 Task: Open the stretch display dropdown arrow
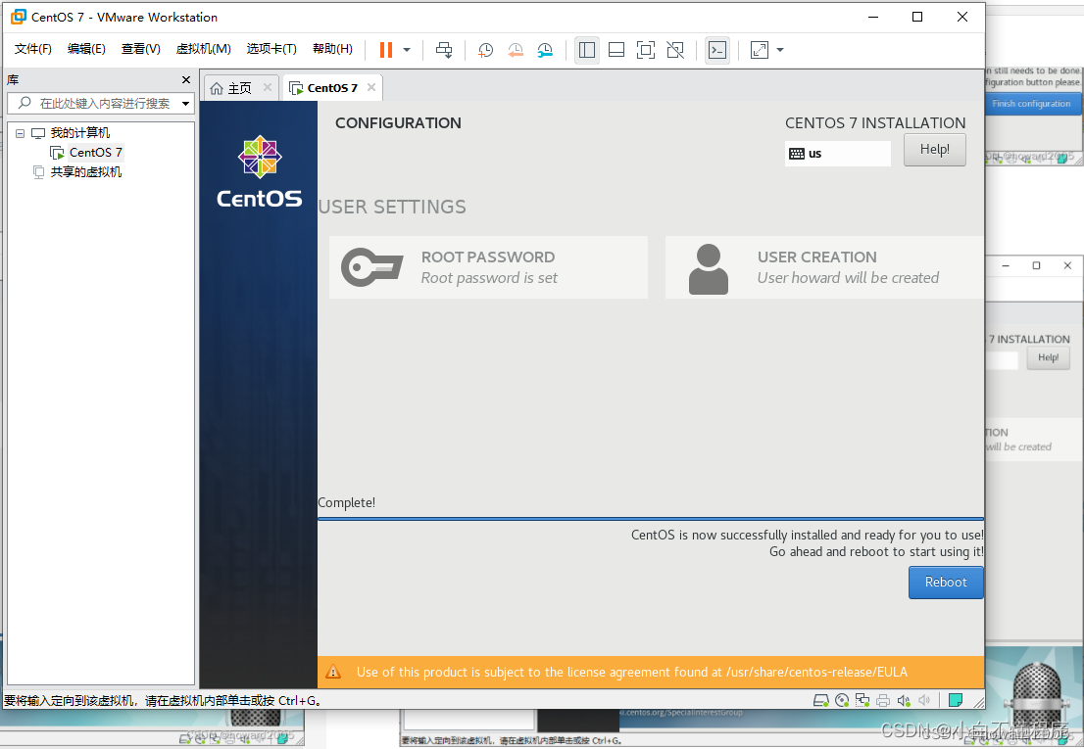pos(780,50)
